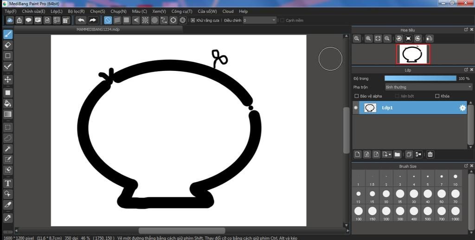
Task: Flip the canvas view in the navigator
Action: pos(429,38)
